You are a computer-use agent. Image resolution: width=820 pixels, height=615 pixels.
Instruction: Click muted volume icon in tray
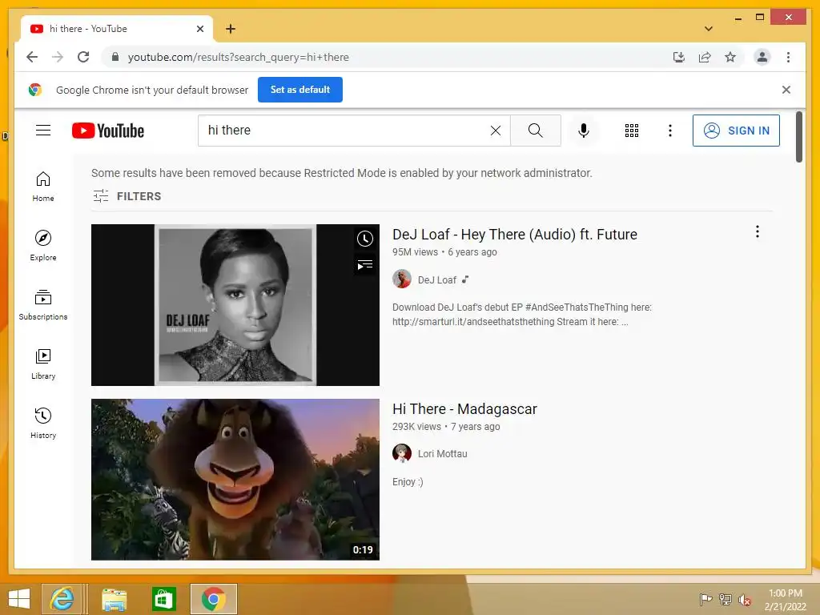pyautogui.click(x=745, y=599)
